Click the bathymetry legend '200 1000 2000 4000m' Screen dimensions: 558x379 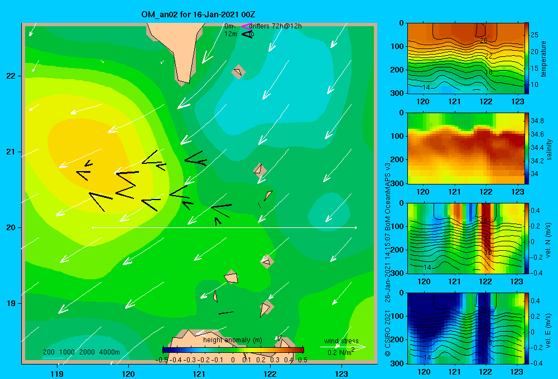pos(81,352)
